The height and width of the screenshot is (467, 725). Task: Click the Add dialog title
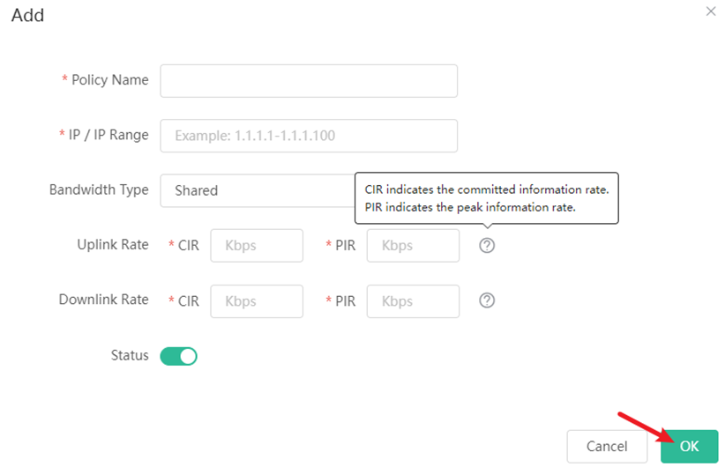pyautogui.click(x=27, y=16)
